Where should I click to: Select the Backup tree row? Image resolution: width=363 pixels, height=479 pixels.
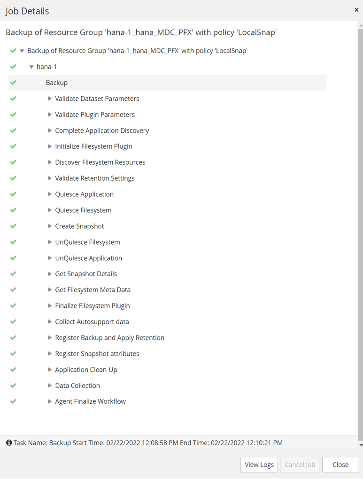pos(57,83)
